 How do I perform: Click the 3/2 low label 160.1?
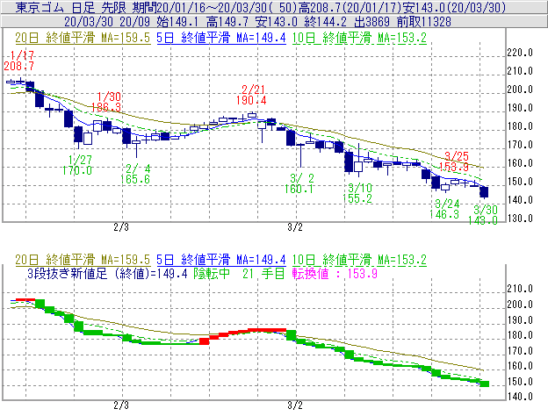pyautogui.click(x=300, y=188)
